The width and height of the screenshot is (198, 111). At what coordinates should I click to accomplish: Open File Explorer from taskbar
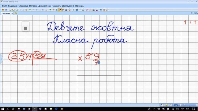[51, 109]
